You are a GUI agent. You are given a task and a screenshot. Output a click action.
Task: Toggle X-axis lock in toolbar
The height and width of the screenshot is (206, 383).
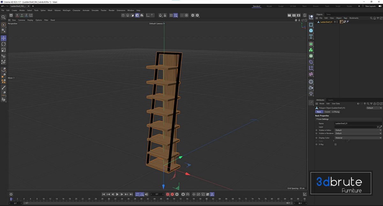coord(17,15)
